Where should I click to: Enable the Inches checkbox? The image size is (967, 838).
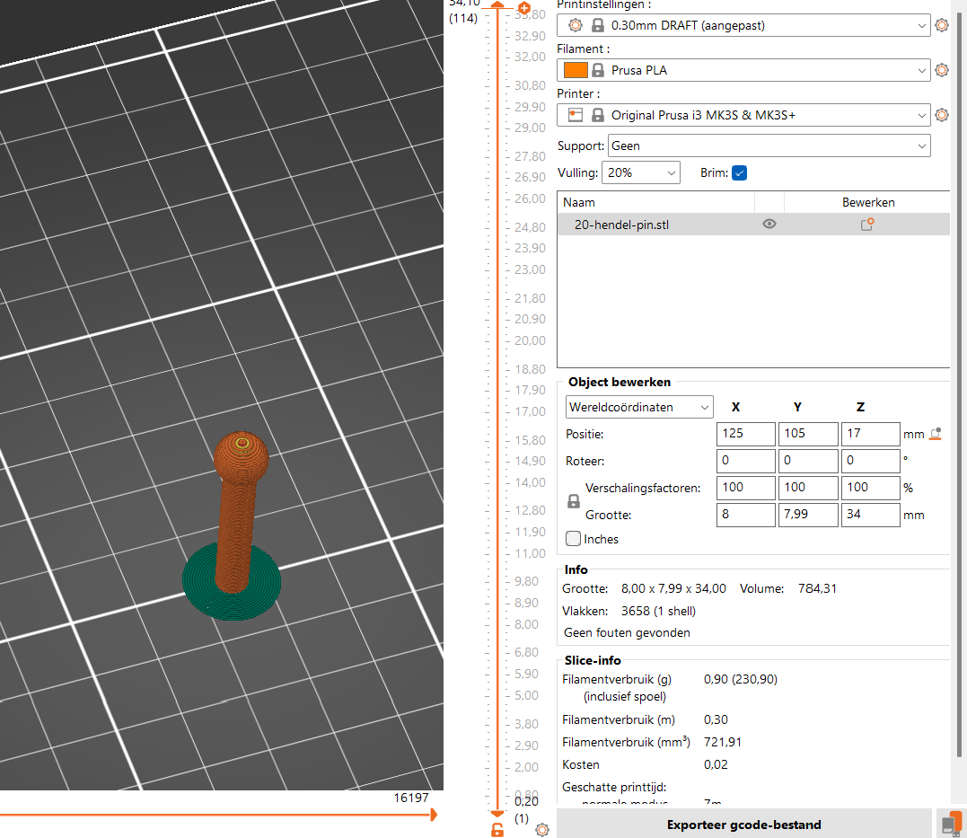[x=573, y=538]
